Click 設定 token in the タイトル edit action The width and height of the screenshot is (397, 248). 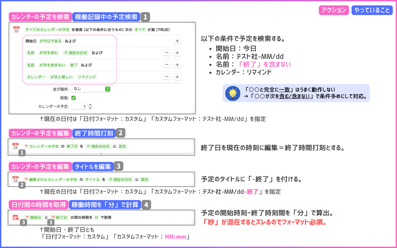pos(145,180)
